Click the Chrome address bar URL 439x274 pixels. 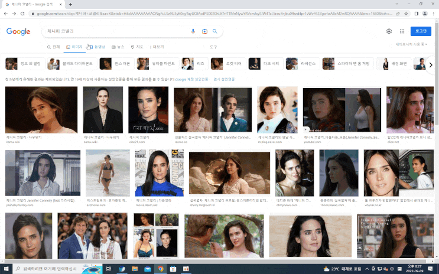[x=214, y=14]
